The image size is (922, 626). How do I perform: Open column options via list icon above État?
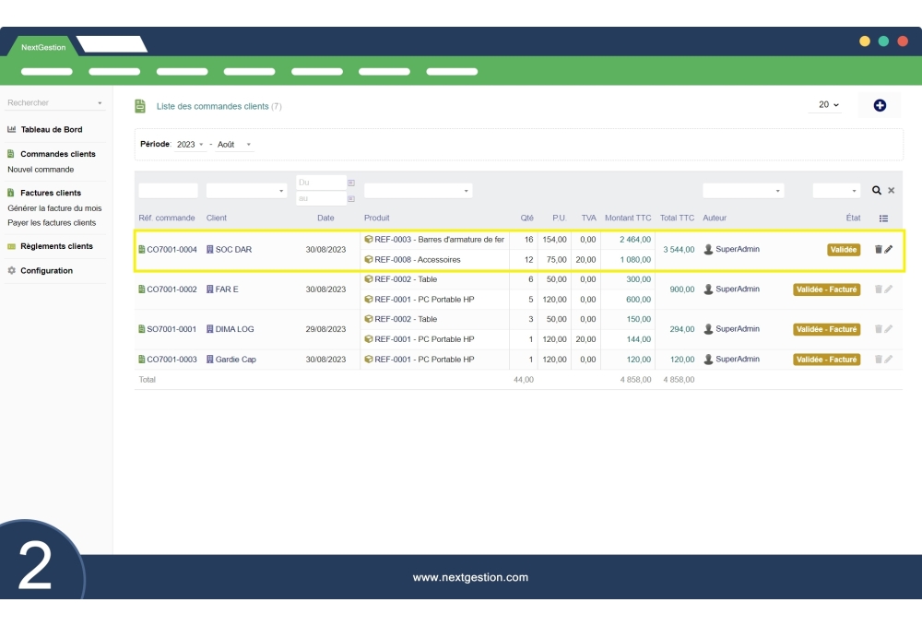(x=883, y=218)
